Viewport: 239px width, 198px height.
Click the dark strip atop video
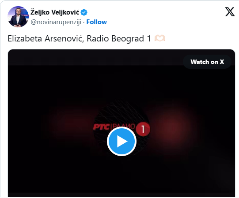pos(95,57)
